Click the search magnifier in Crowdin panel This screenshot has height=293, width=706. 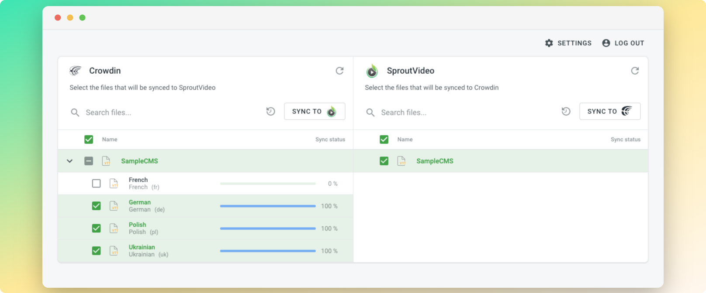(75, 112)
